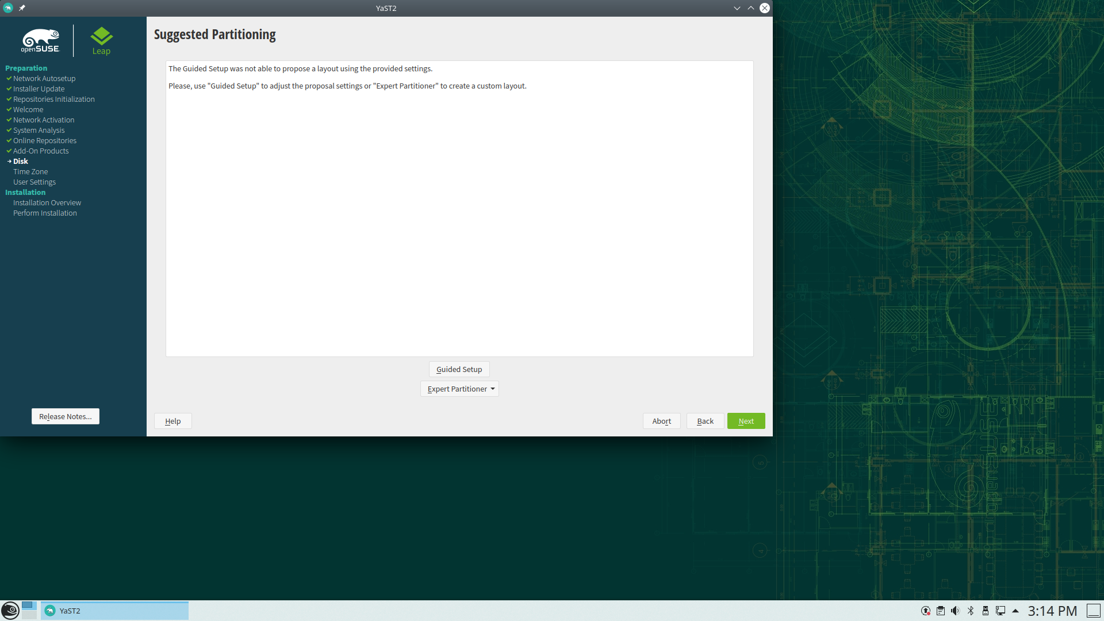
Task: Go Back to previous step
Action: 705,421
